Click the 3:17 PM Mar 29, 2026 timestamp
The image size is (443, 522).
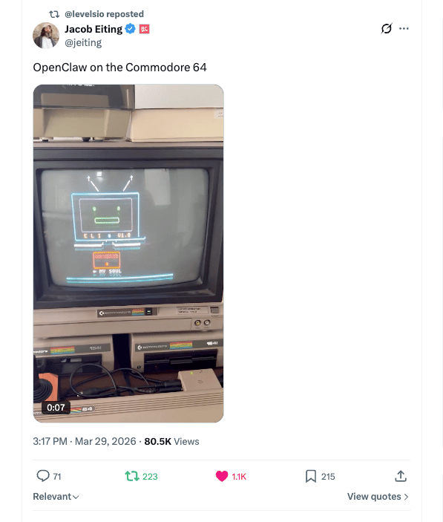85,441
